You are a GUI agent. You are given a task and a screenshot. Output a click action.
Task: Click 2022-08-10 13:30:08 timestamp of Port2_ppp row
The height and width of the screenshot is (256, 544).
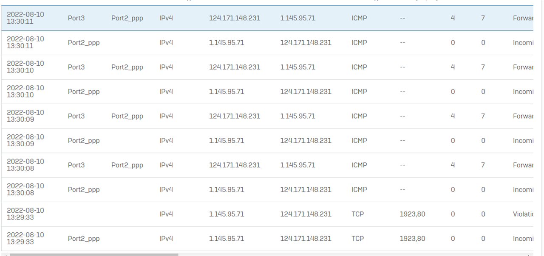pyautogui.click(x=25, y=189)
